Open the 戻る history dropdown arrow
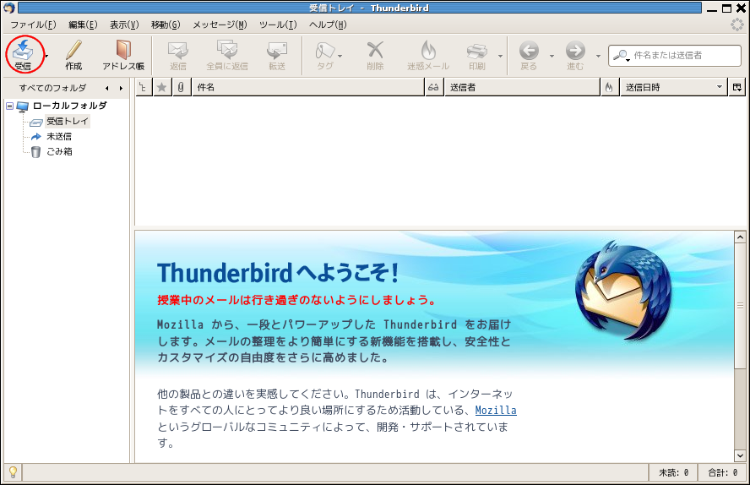750x485 pixels. pyautogui.click(x=552, y=56)
